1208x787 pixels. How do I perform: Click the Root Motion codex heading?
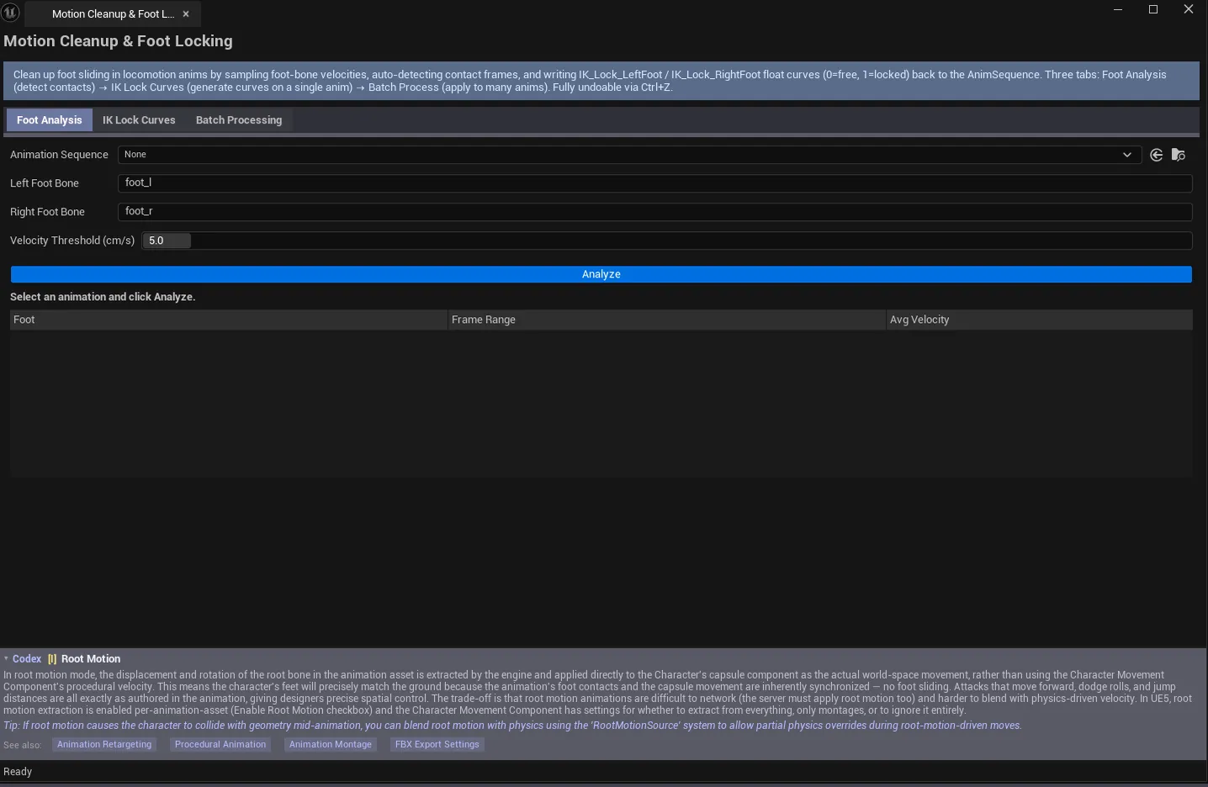tap(91, 659)
